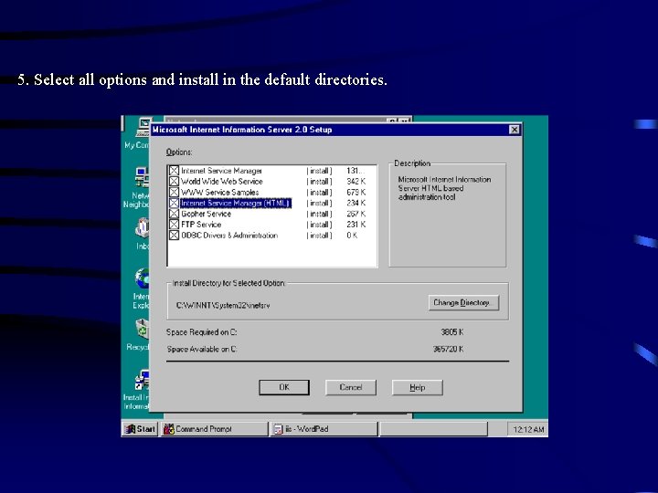Click Space Available value 365720 K
This screenshot has width=658, height=493.
[448, 349]
